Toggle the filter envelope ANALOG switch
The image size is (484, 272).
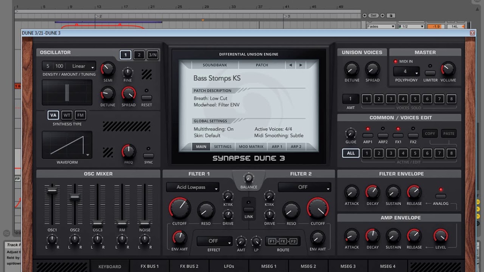441,196
